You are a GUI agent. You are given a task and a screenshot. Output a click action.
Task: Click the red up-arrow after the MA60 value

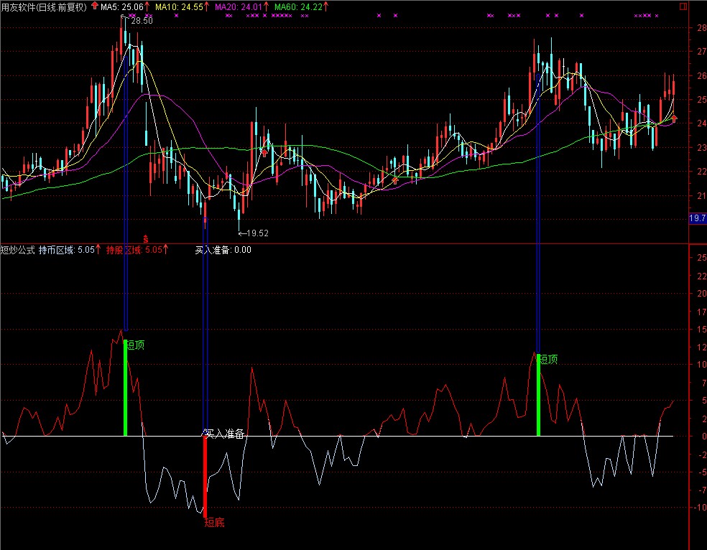coord(326,6)
